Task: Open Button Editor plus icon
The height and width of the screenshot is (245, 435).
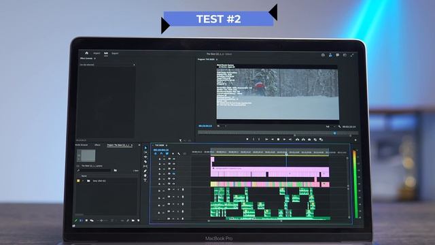Action: pos(355,140)
